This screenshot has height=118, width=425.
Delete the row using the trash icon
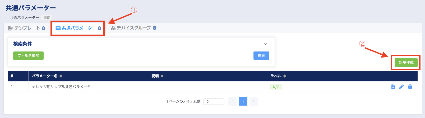tap(410, 87)
